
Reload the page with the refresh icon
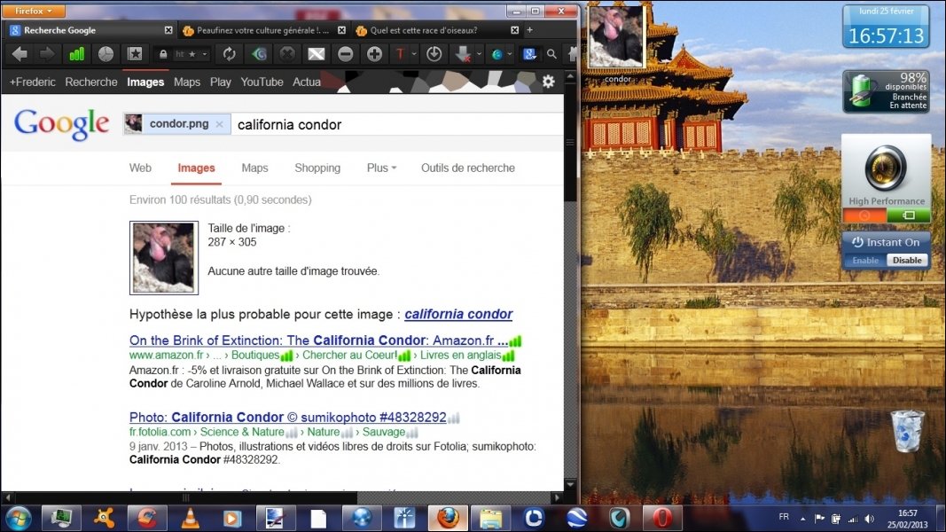pos(230,54)
